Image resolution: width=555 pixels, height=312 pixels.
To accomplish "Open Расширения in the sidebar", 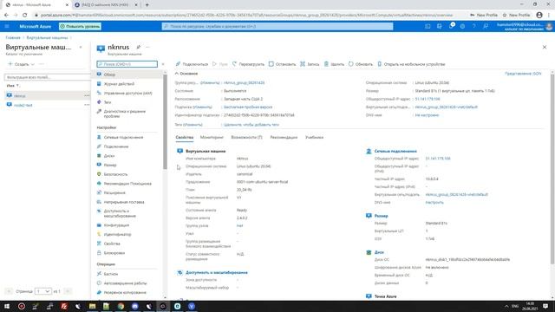I will (114, 192).
